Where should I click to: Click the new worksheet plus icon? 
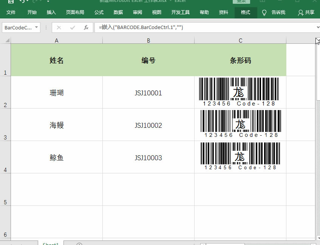[79, 243]
